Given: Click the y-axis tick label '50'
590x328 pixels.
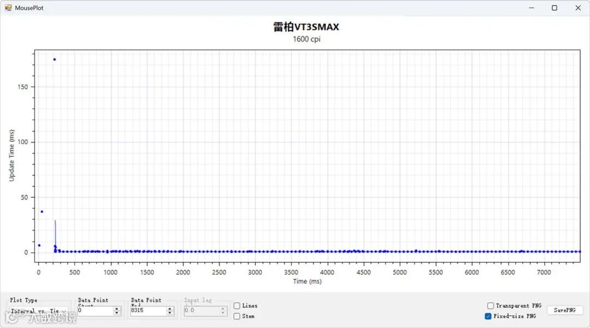Looking at the screenshot, I should click(x=24, y=197).
